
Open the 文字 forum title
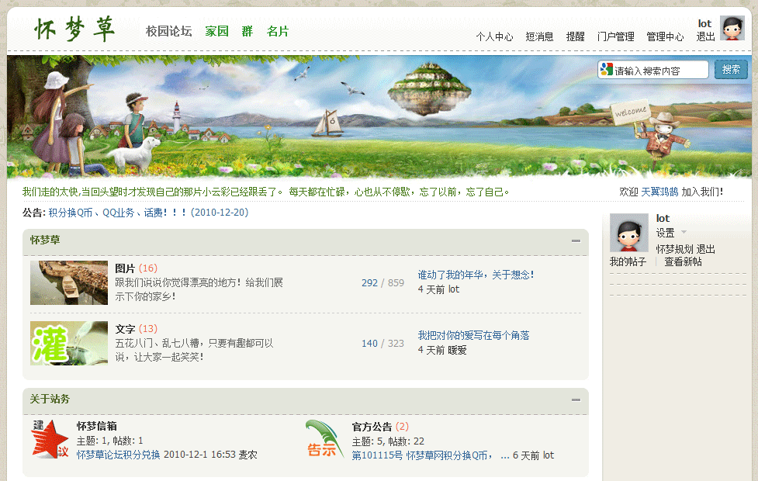(125, 329)
